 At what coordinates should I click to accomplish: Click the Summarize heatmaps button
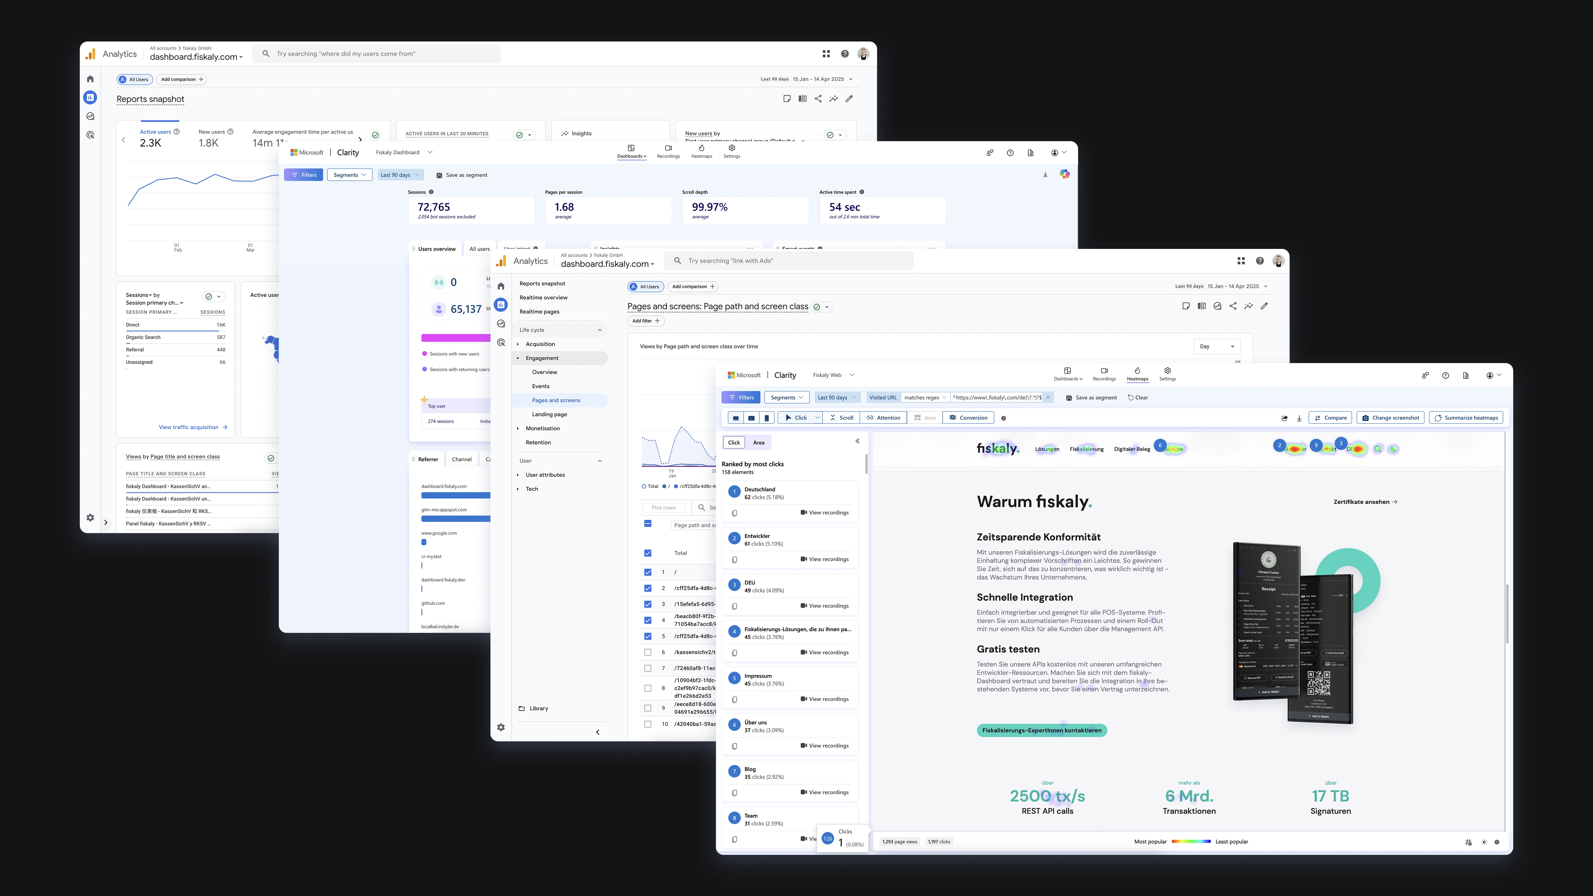(x=1466, y=417)
